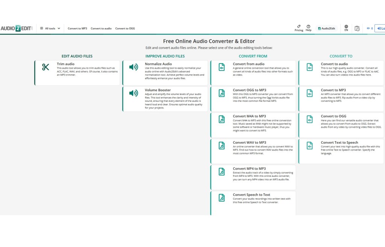Click the Trim audio scissors icon

(45, 67)
